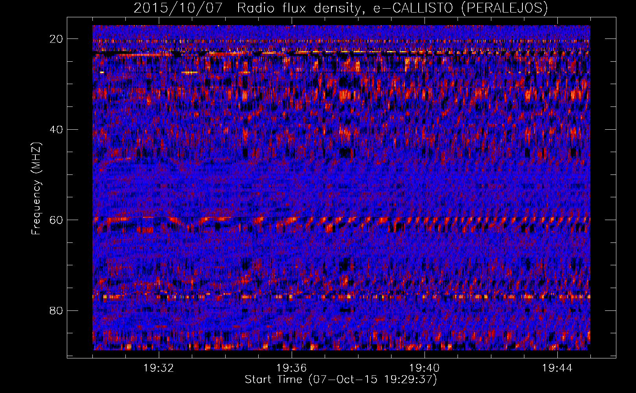The image size is (636, 393).
Task: Click the 80 frequency tick label
Action: pyautogui.click(x=57, y=311)
